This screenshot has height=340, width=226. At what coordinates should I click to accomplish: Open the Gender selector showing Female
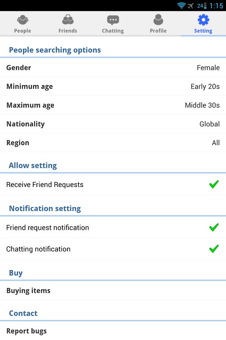[x=113, y=68]
